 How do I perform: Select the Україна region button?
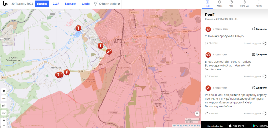pos(42,3)
